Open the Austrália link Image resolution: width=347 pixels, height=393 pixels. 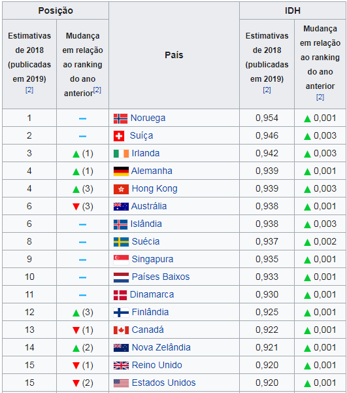(149, 206)
